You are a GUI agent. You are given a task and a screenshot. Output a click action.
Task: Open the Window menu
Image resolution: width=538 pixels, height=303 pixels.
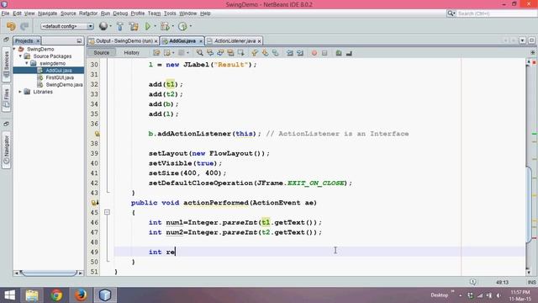187,13
